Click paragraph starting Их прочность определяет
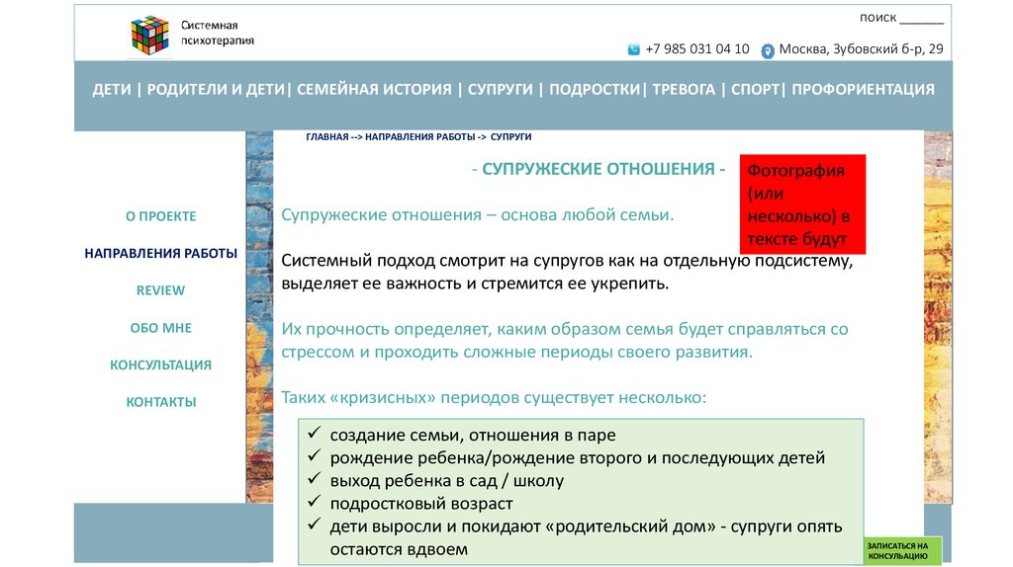The height and width of the screenshot is (567, 1013). coord(565,341)
